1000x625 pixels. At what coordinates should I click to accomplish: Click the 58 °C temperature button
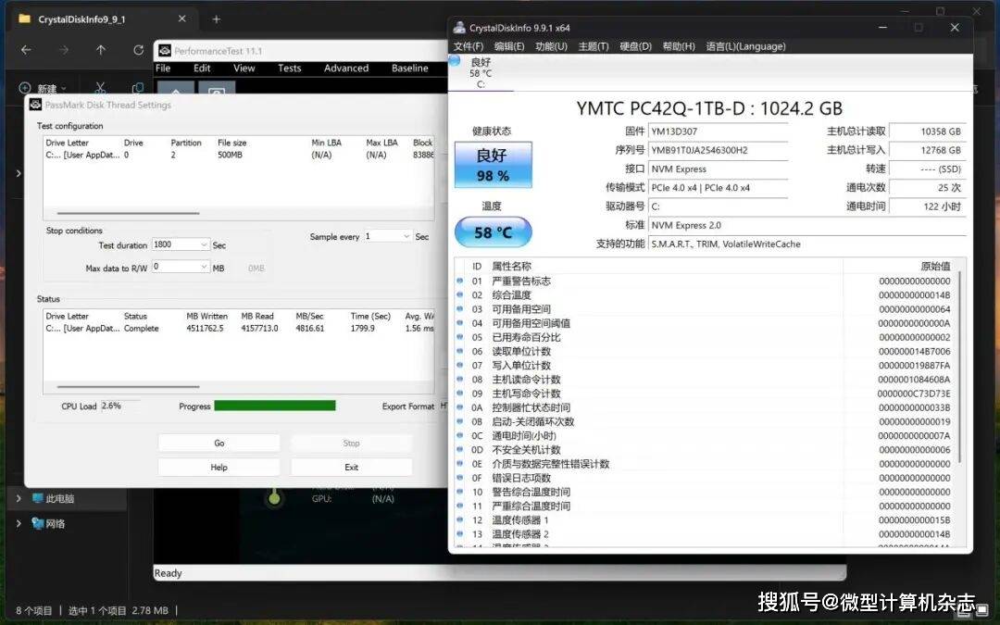(x=493, y=232)
